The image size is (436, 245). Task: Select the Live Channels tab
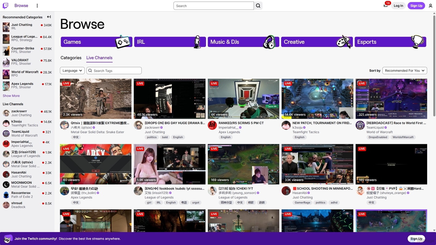coord(99,58)
